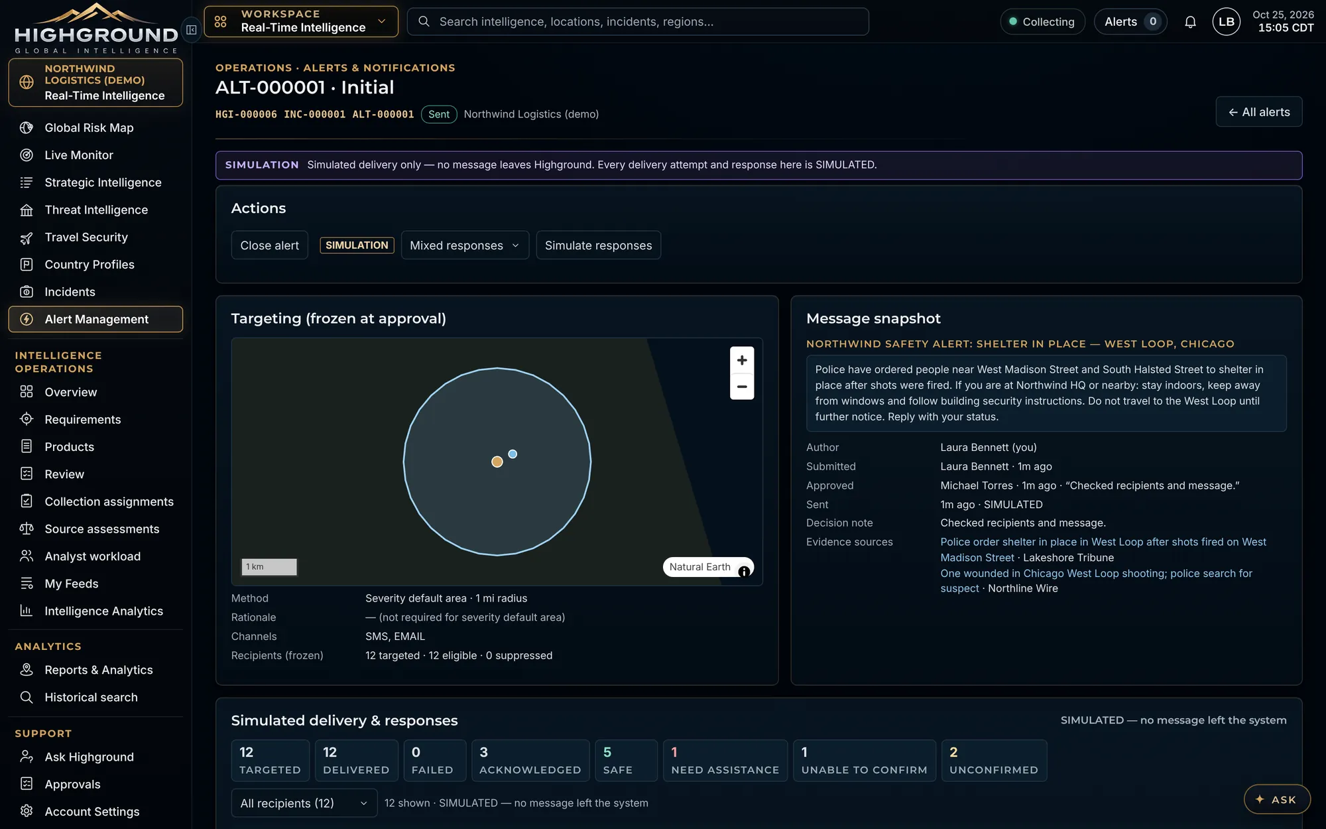This screenshot has height=829, width=1326.
Task: Open Account Settings
Action: (x=95, y=812)
